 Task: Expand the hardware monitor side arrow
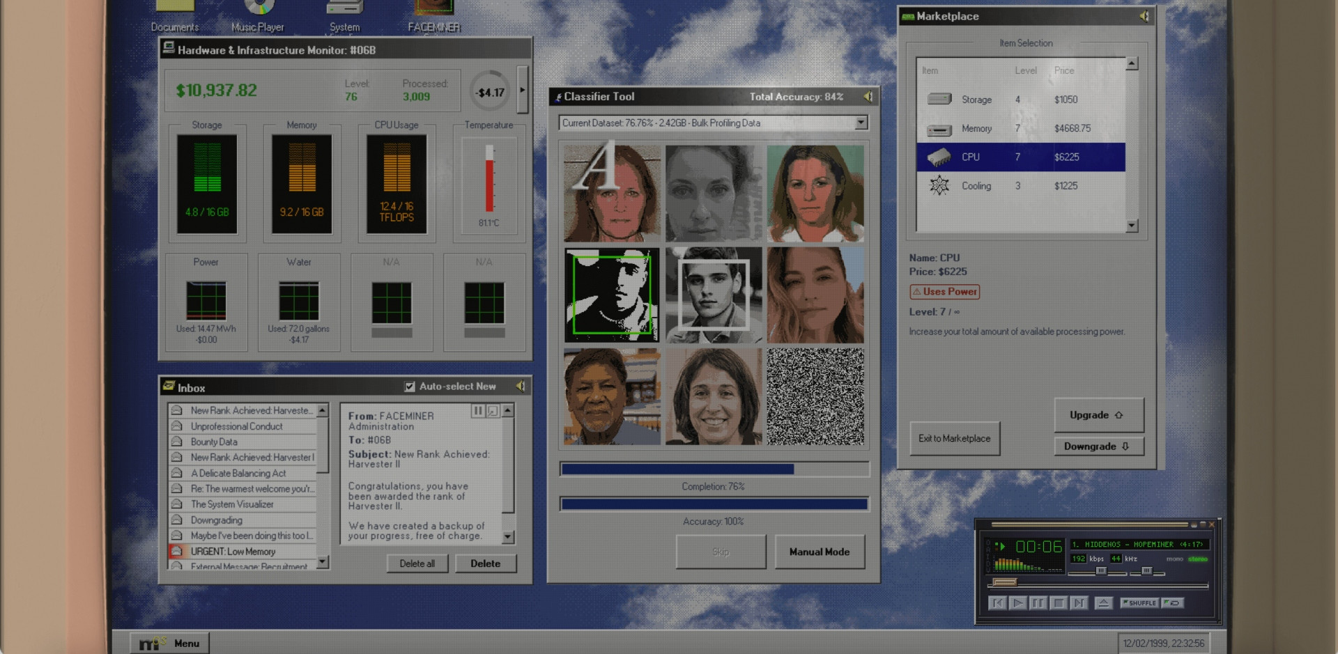tap(522, 90)
